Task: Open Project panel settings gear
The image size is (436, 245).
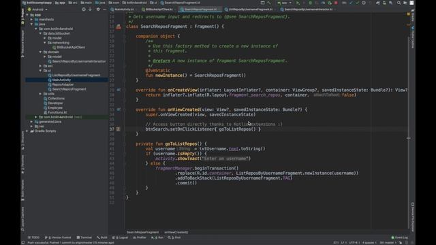Action: [x=98, y=9]
